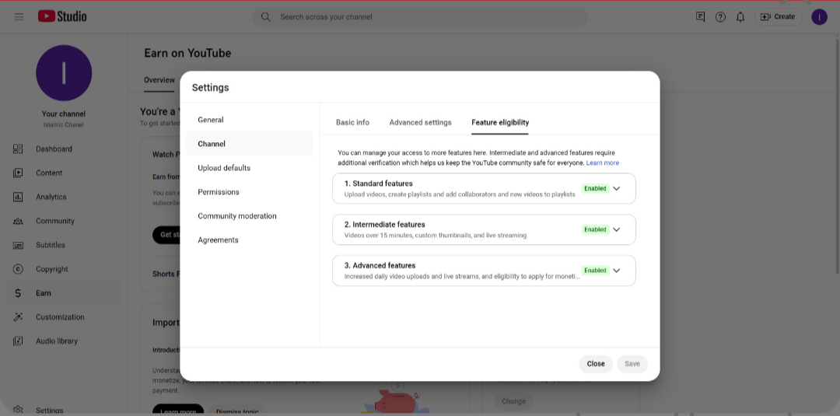Click the Dashboard label in the sidebar
The image size is (840, 416).
54,149
